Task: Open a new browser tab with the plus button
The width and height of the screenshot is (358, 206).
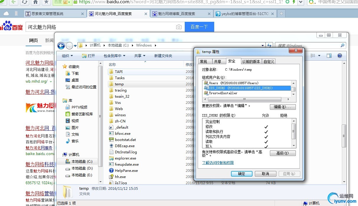Action: pyautogui.click(x=281, y=14)
